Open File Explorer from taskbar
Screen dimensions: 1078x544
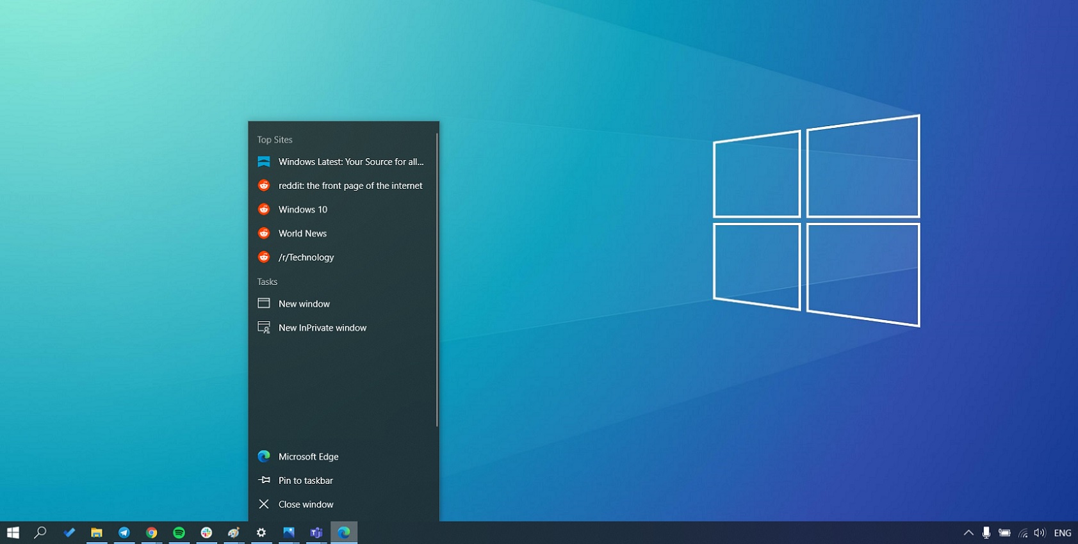pyautogui.click(x=97, y=532)
